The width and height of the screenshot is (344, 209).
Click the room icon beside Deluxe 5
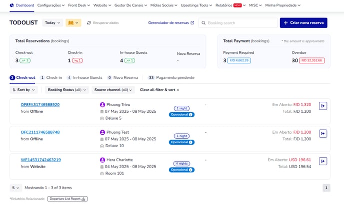click(102, 118)
